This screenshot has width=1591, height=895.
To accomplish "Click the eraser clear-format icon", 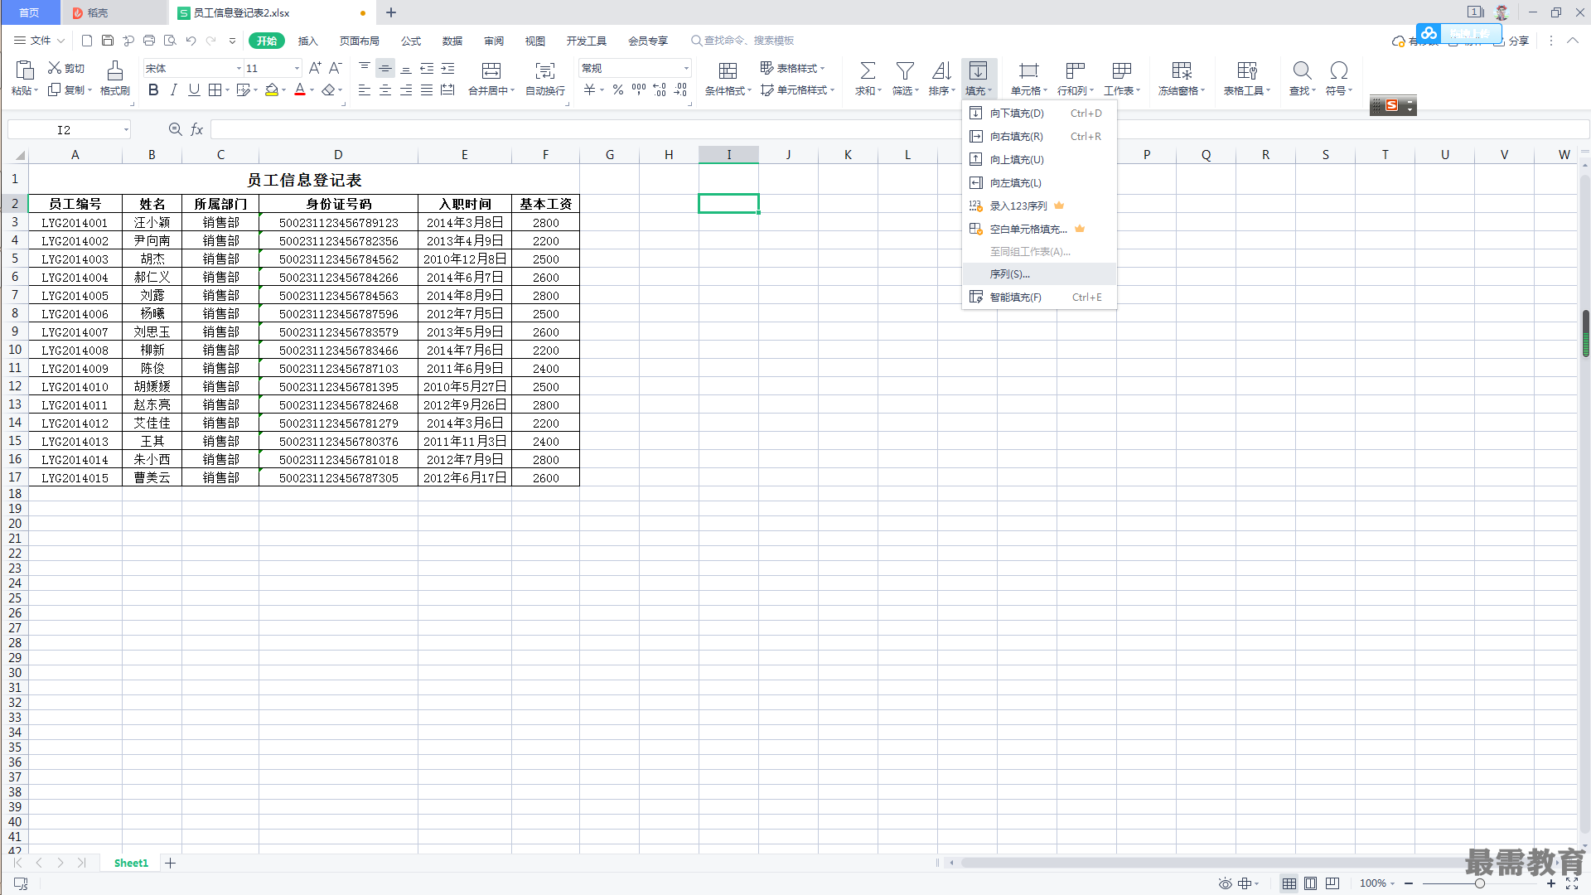I will [x=329, y=90].
